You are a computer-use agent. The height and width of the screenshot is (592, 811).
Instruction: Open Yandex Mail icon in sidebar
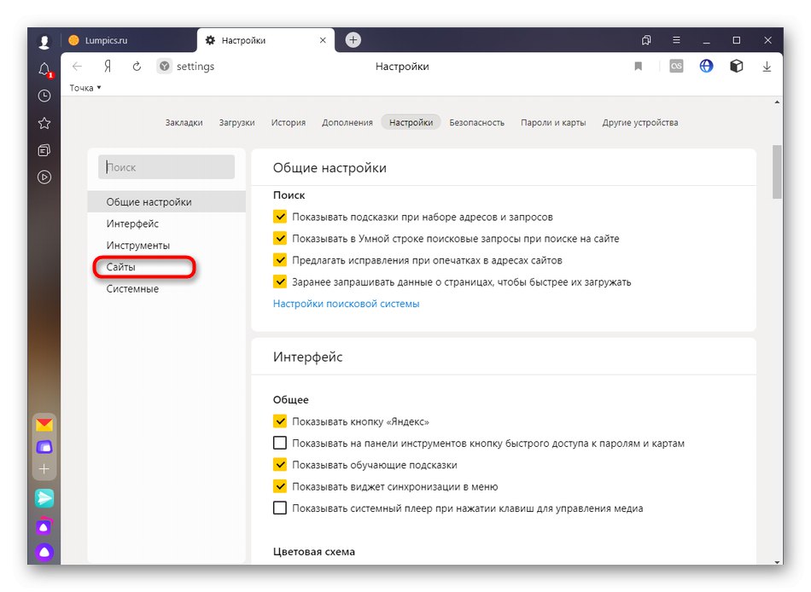click(x=44, y=424)
